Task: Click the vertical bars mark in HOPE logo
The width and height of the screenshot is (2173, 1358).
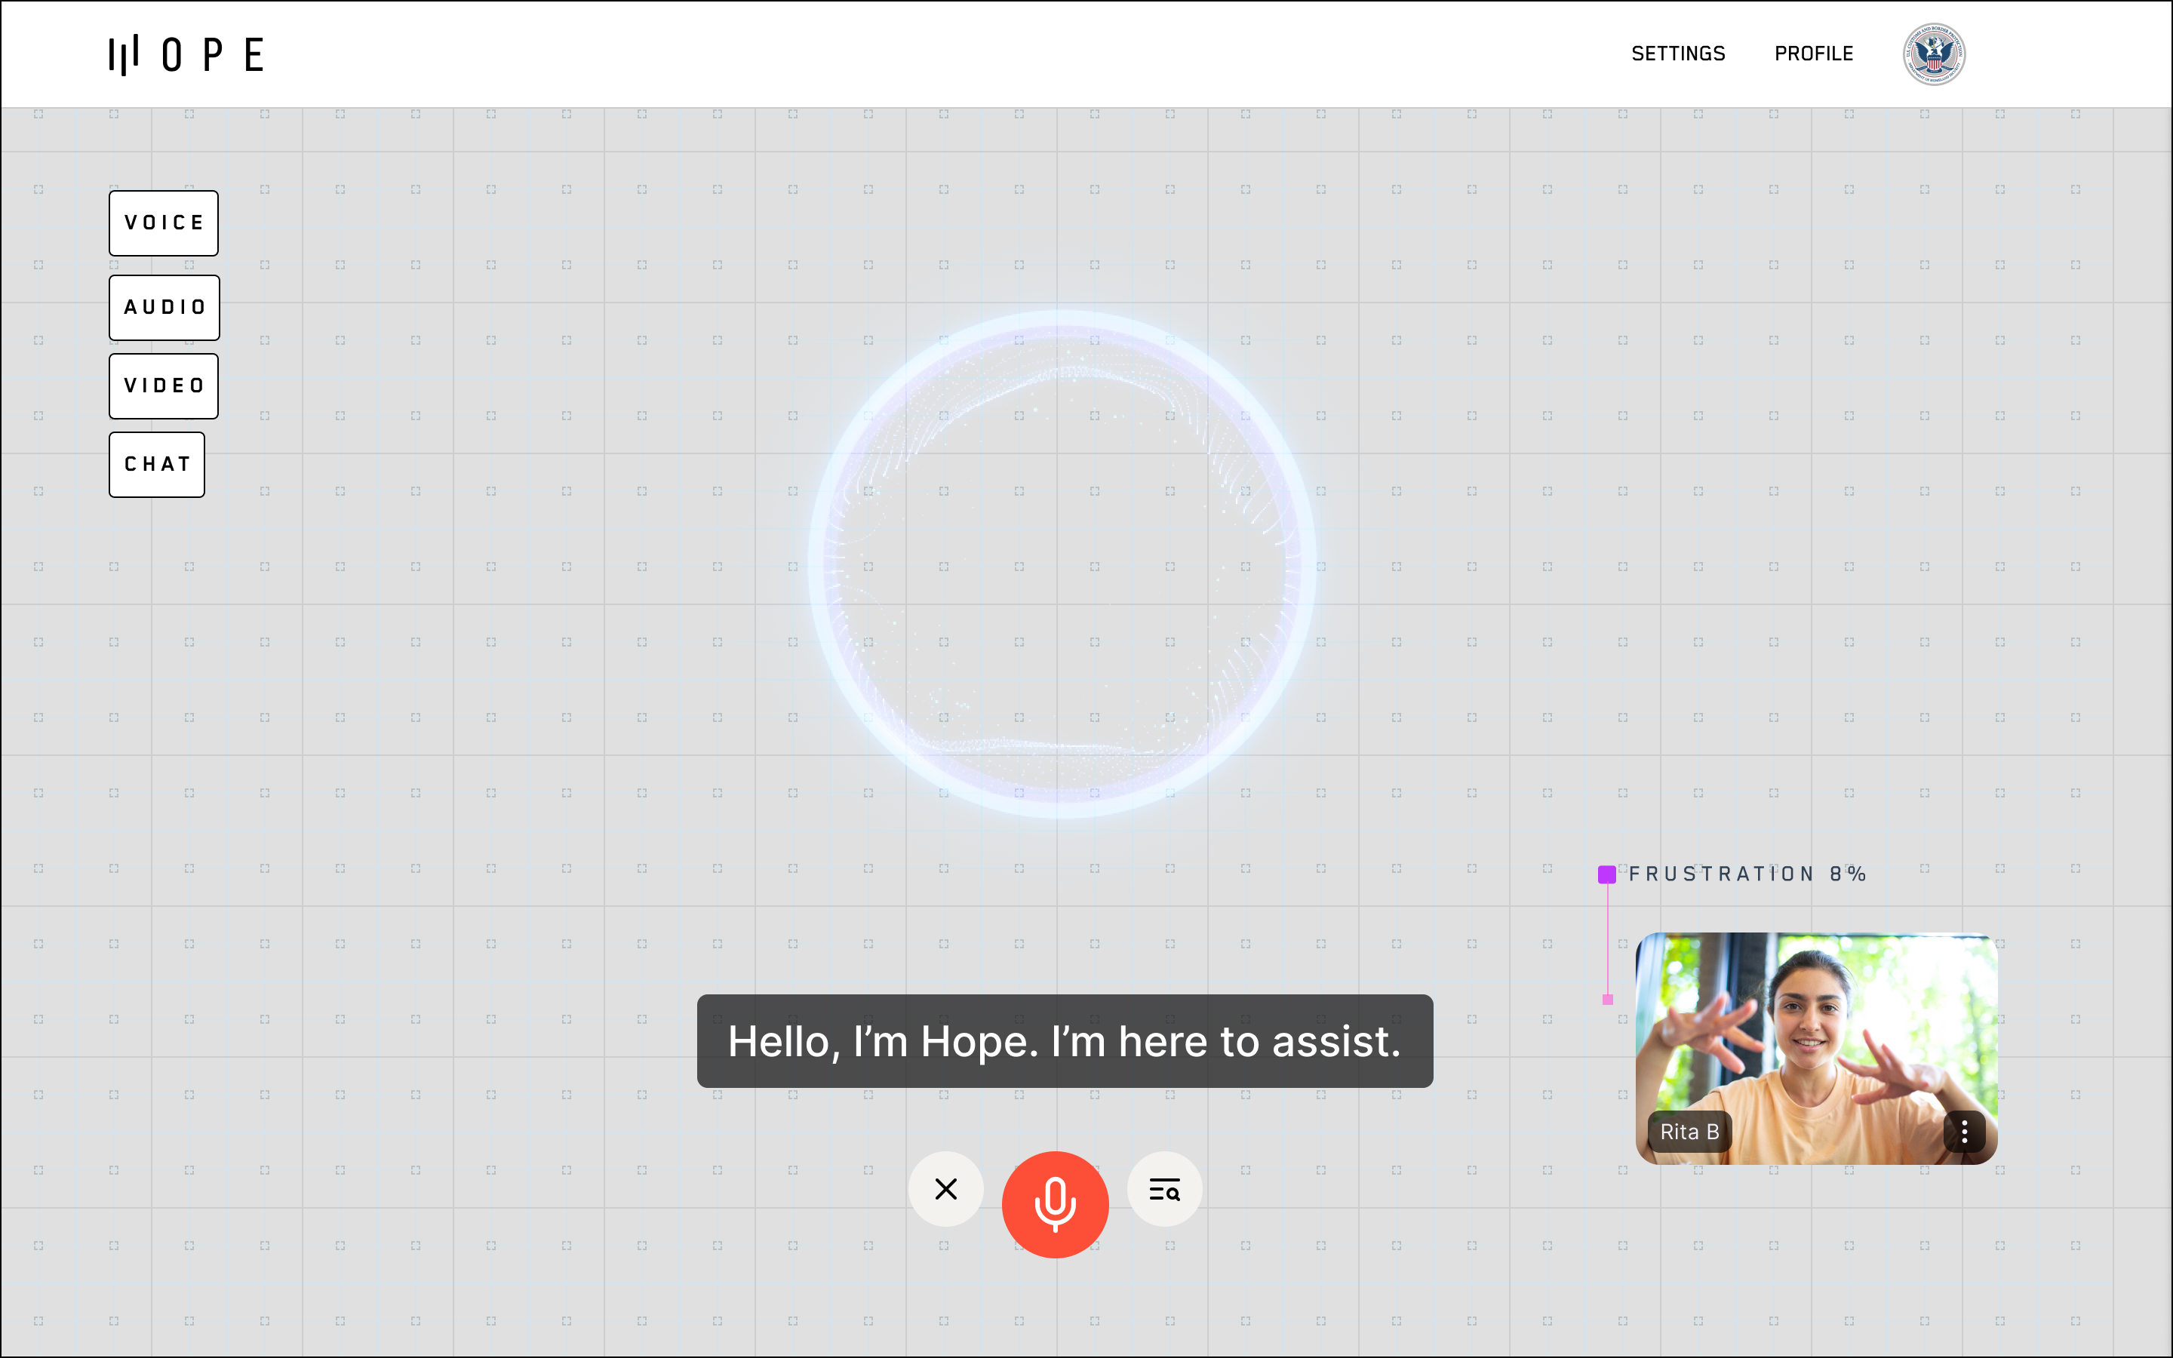Action: pos(124,55)
